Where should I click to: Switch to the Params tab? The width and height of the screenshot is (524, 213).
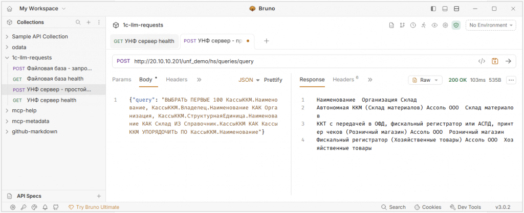coord(122,80)
